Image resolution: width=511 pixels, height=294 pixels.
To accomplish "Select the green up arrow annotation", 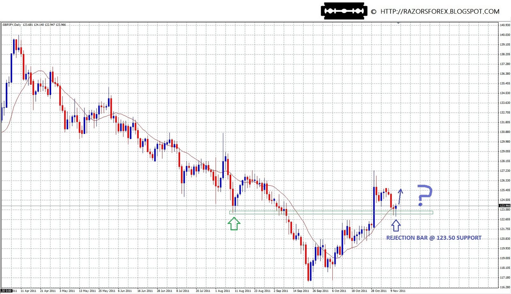I will 235,224.
